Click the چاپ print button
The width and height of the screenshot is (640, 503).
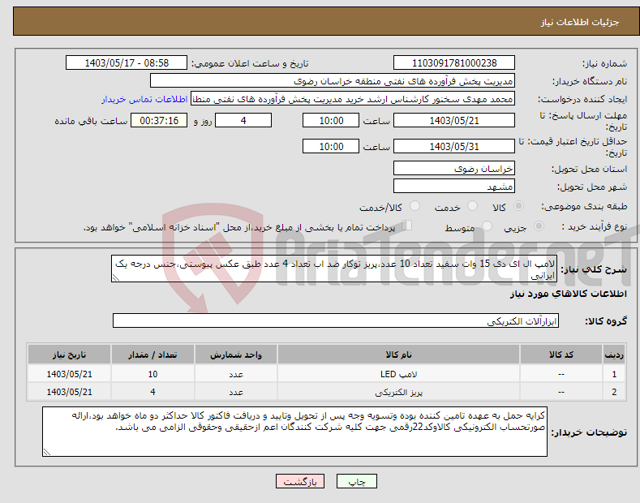click(x=357, y=481)
